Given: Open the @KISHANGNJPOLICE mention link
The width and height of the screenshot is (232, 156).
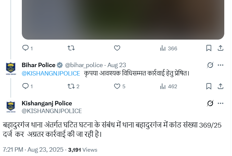Looking at the screenshot, I should pyautogui.click(x=51, y=73).
